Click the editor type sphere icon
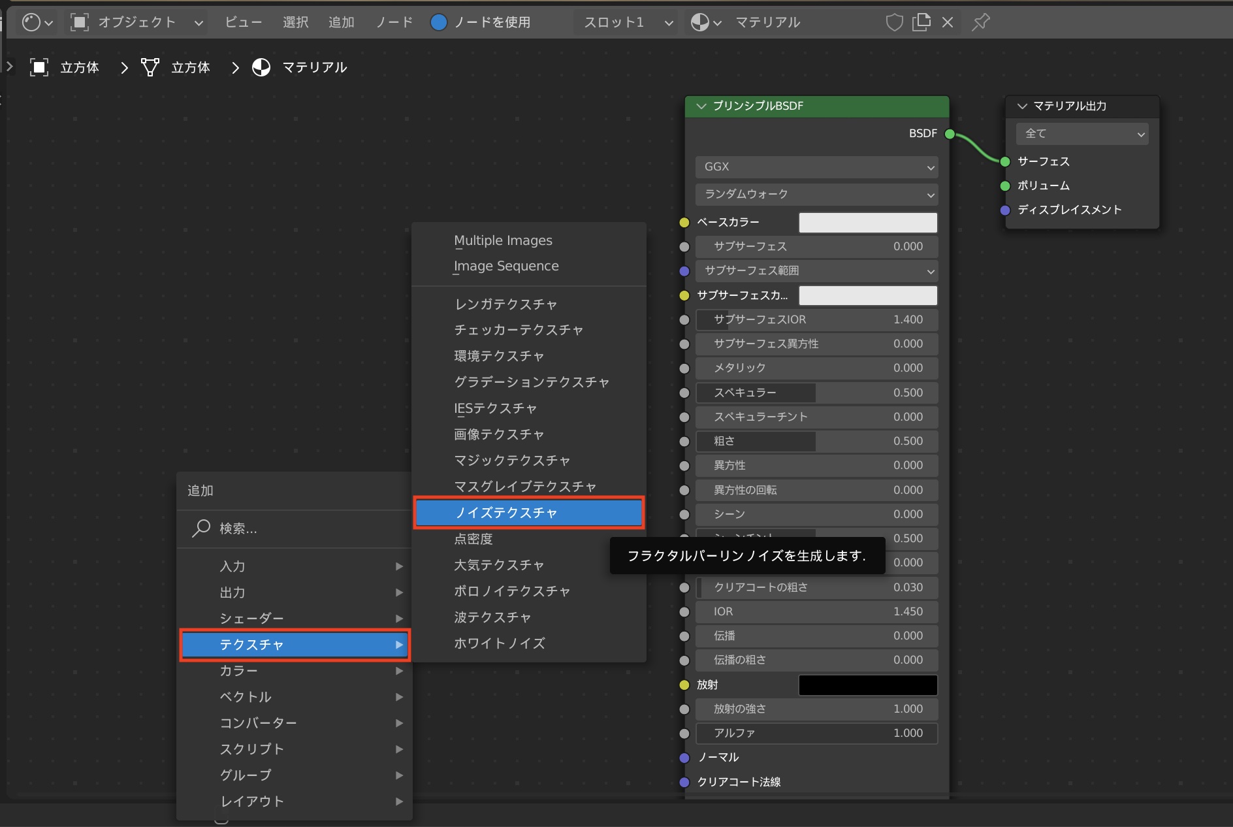Image resolution: width=1233 pixels, height=827 pixels. [31, 22]
